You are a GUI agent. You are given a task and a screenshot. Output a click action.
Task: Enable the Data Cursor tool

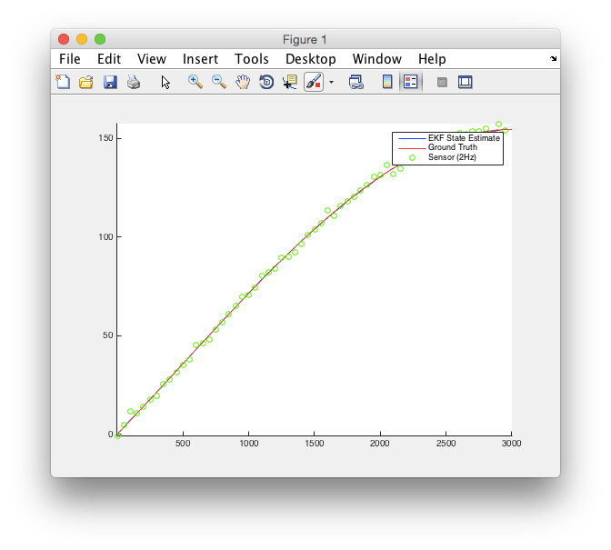tap(290, 82)
